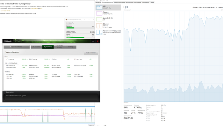Click the ASRock logo in A-Tuning title bar
This screenshot has width=223, height=126.
8,41
